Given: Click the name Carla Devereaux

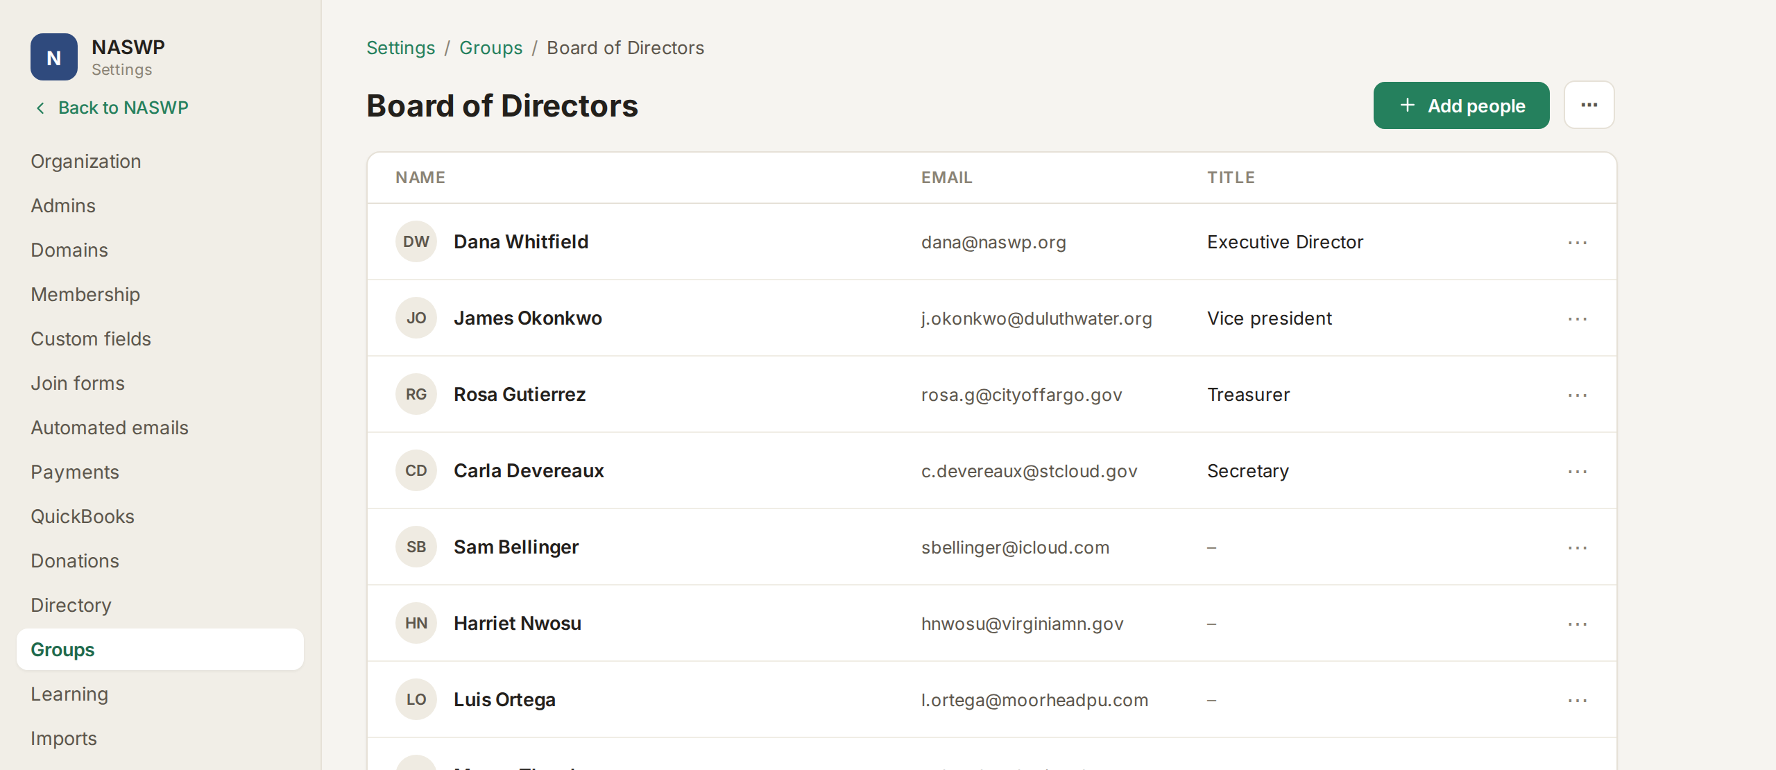Looking at the screenshot, I should (x=529, y=470).
